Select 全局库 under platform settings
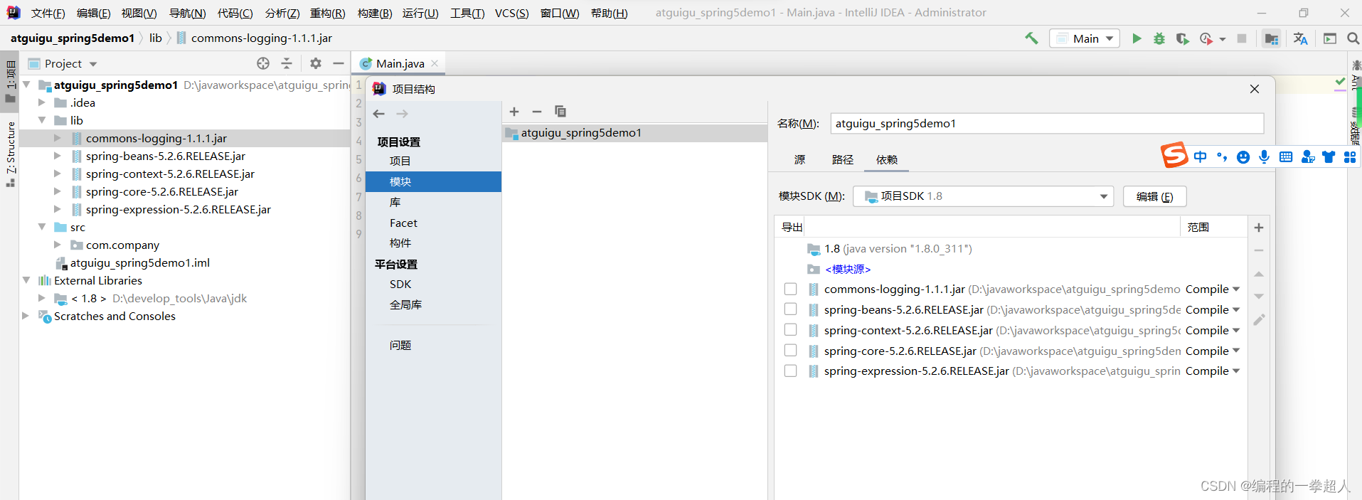Screen dimensions: 1362x500 coord(405,304)
